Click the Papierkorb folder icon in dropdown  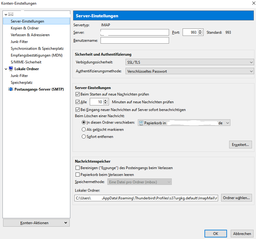(142, 123)
